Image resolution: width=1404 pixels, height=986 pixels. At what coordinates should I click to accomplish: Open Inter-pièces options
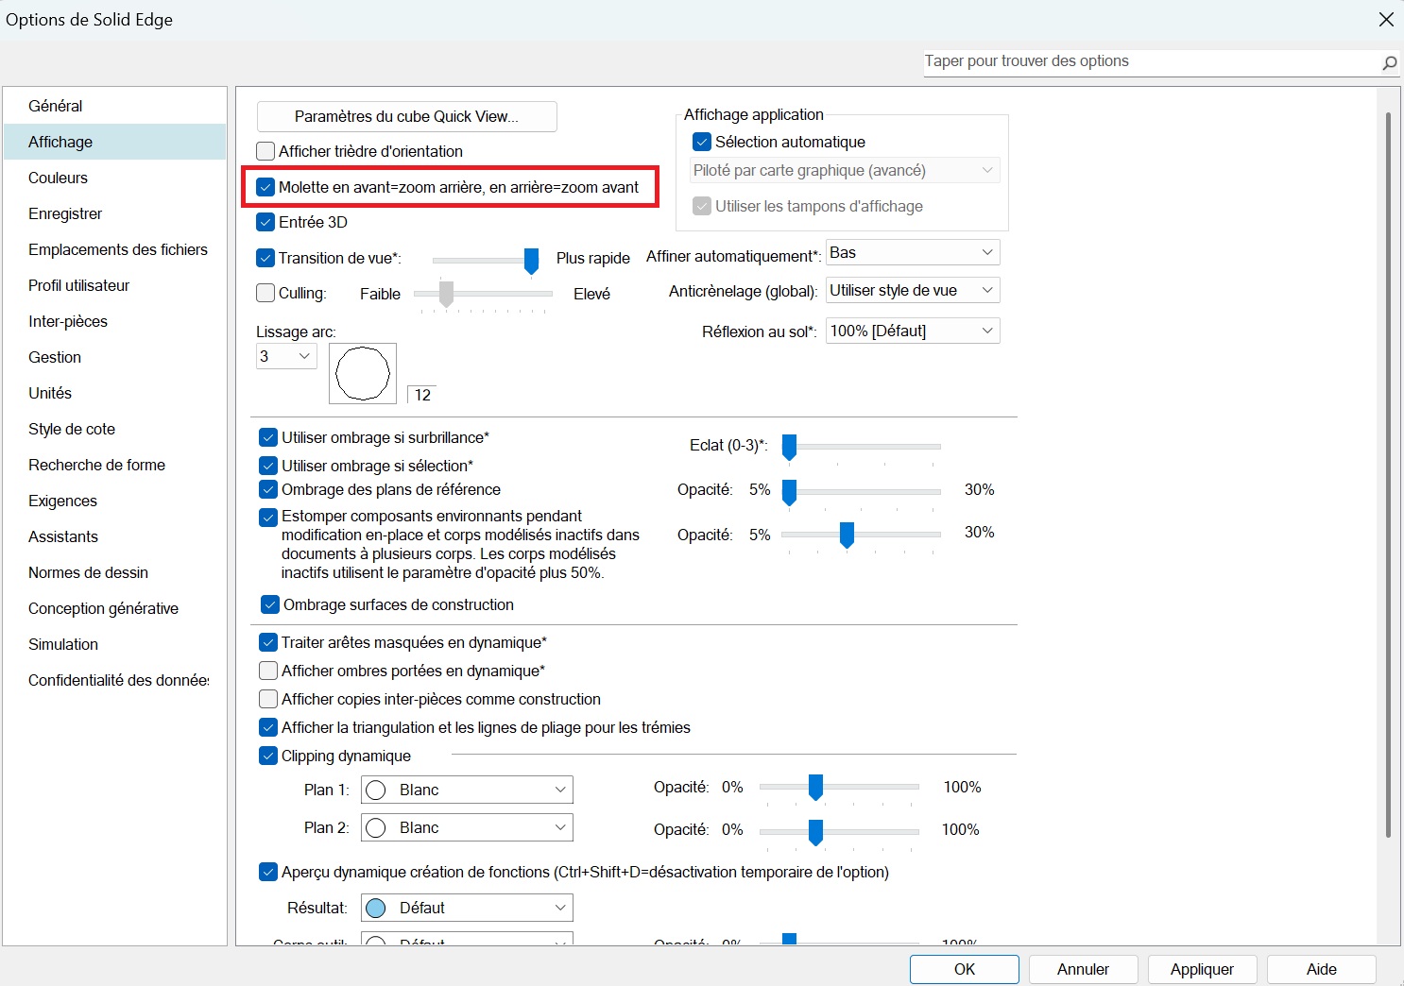114,321
